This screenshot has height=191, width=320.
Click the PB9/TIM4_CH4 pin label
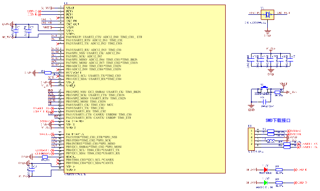tap(90, 163)
